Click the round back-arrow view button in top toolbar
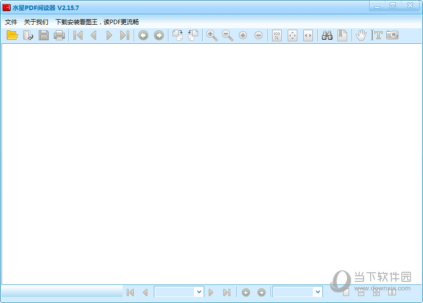 (x=143, y=35)
